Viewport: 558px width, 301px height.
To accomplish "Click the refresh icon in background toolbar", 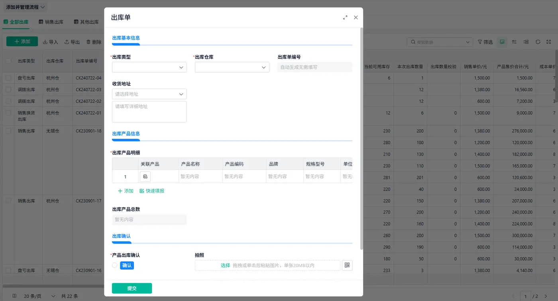I will point(538,42).
